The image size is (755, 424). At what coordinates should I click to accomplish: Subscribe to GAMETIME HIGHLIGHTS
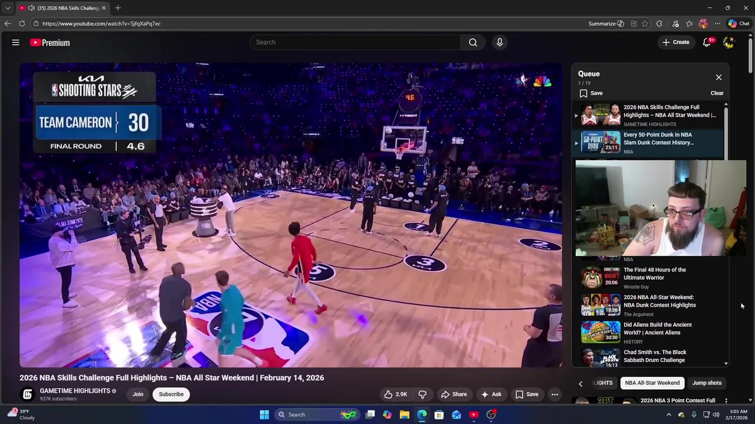pyautogui.click(x=171, y=395)
